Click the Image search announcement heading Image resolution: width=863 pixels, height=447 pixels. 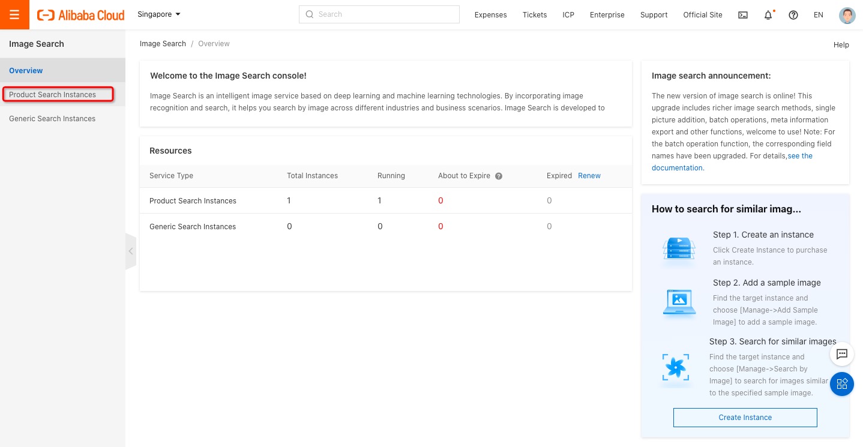(x=711, y=76)
